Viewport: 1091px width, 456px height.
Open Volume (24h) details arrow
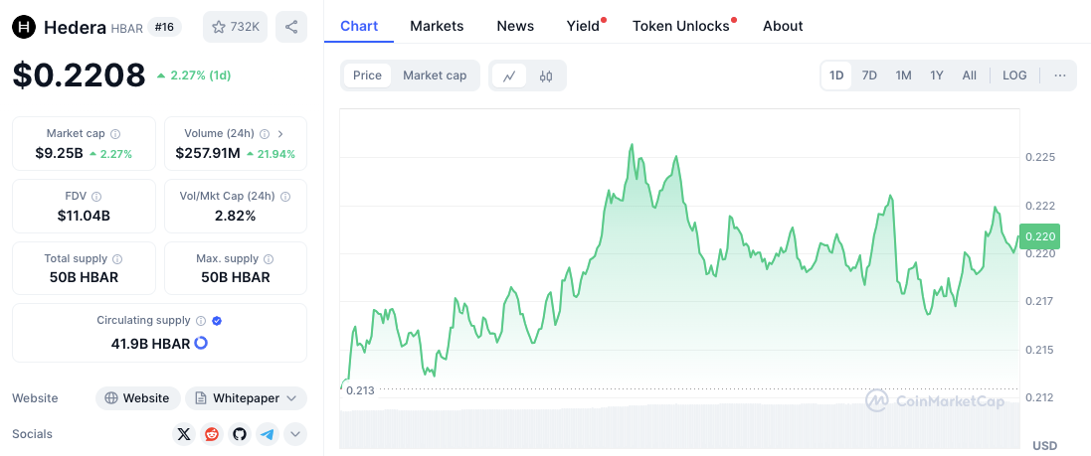(x=281, y=133)
